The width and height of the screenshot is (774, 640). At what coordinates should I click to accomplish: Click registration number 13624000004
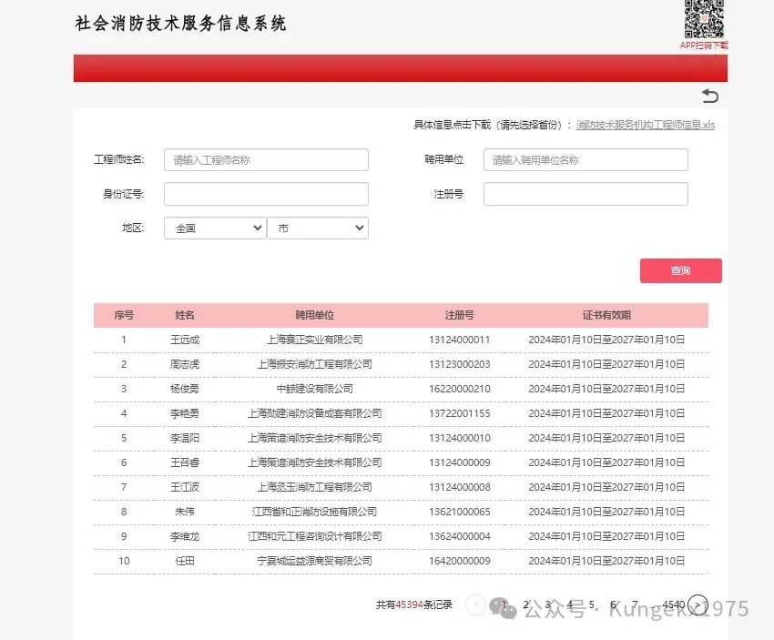pyautogui.click(x=460, y=536)
